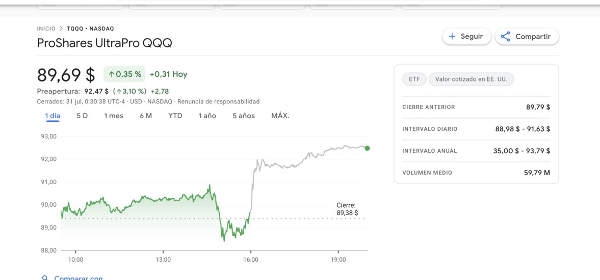Click the Seguir button
Viewport: 600px width, 280px height.
pos(466,37)
